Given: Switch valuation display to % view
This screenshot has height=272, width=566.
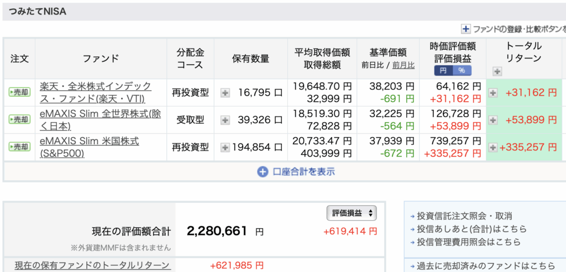Looking at the screenshot, I should [x=461, y=70].
